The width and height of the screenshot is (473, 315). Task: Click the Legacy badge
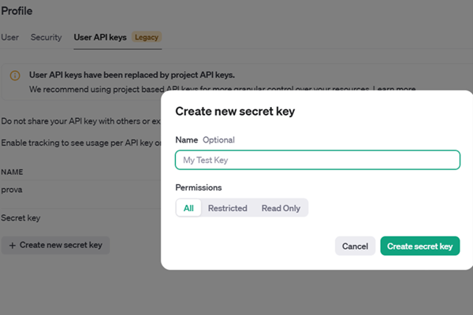(146, 37)
